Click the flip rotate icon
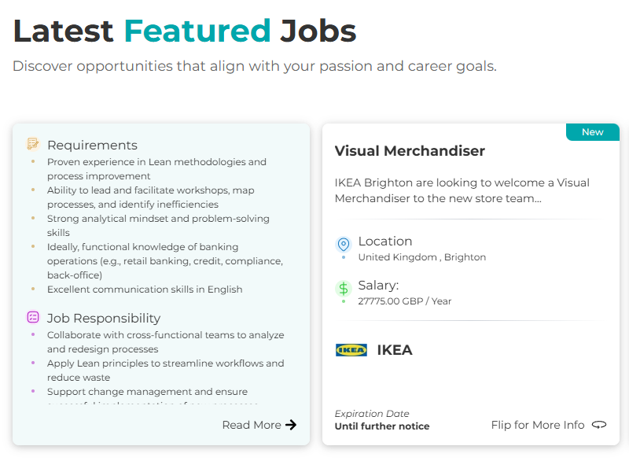The width and height of the screenshot is (629, 472). (599, 425)
